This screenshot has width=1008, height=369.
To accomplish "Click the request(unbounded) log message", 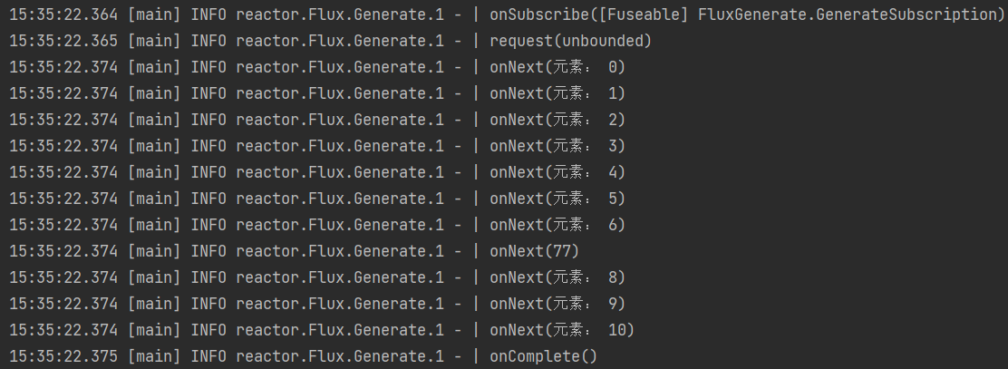I will [570, 41].
